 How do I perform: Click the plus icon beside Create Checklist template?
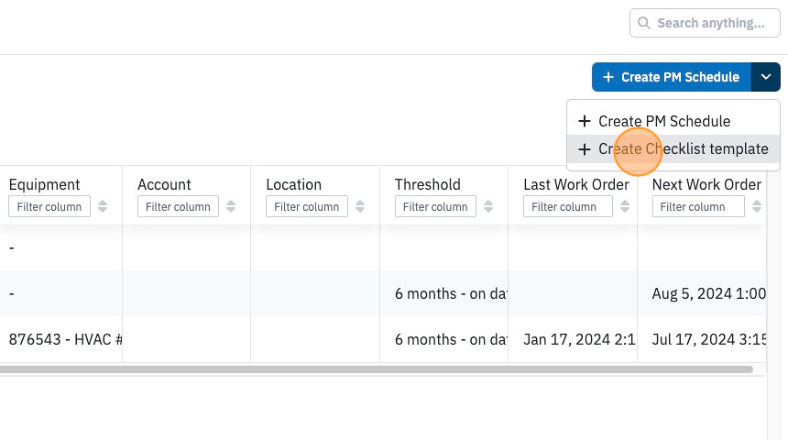coord(584,149)
